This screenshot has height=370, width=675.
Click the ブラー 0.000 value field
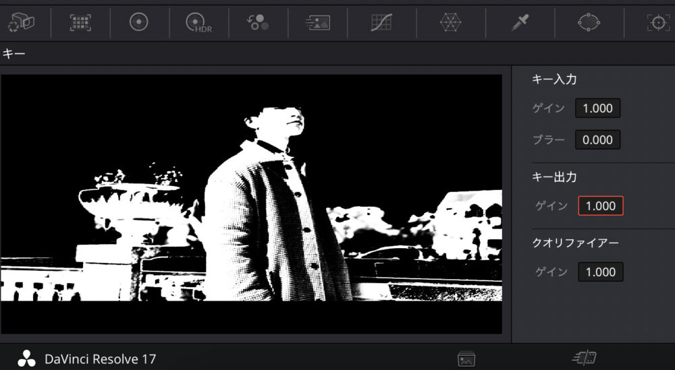(597, 140)
